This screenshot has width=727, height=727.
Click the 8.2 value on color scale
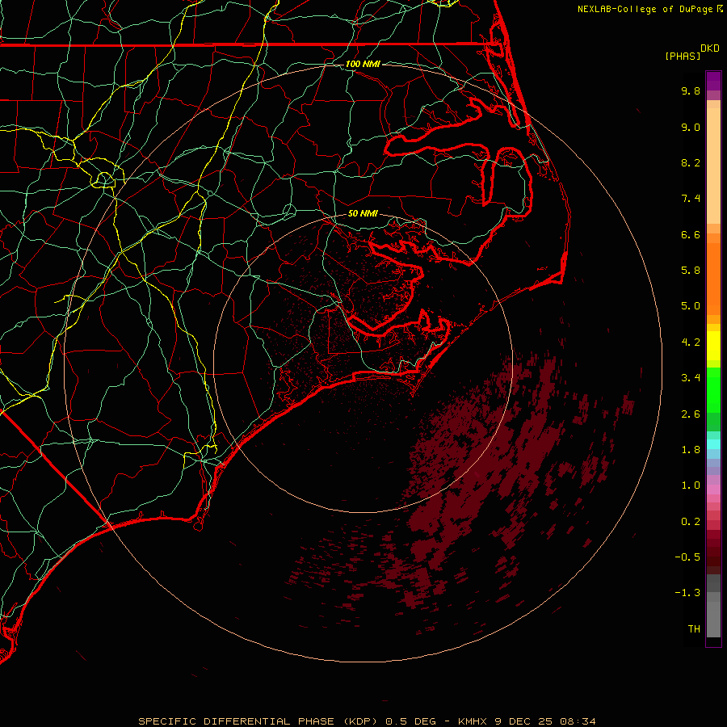[691, 162]
